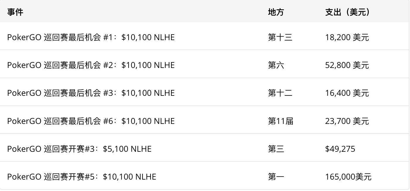Select the 最后机会 #1 $10,100 NLHE event
The width and height of the screenshot is (410, 191).
[91, 37]
